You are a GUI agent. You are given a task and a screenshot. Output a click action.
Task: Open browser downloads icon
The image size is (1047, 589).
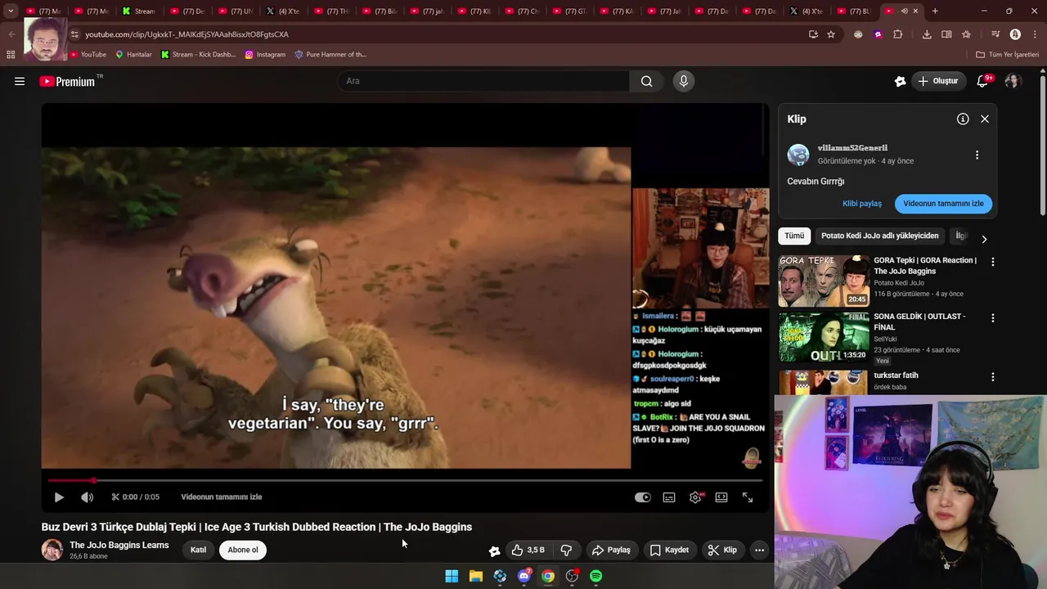[x=927, y=34]
